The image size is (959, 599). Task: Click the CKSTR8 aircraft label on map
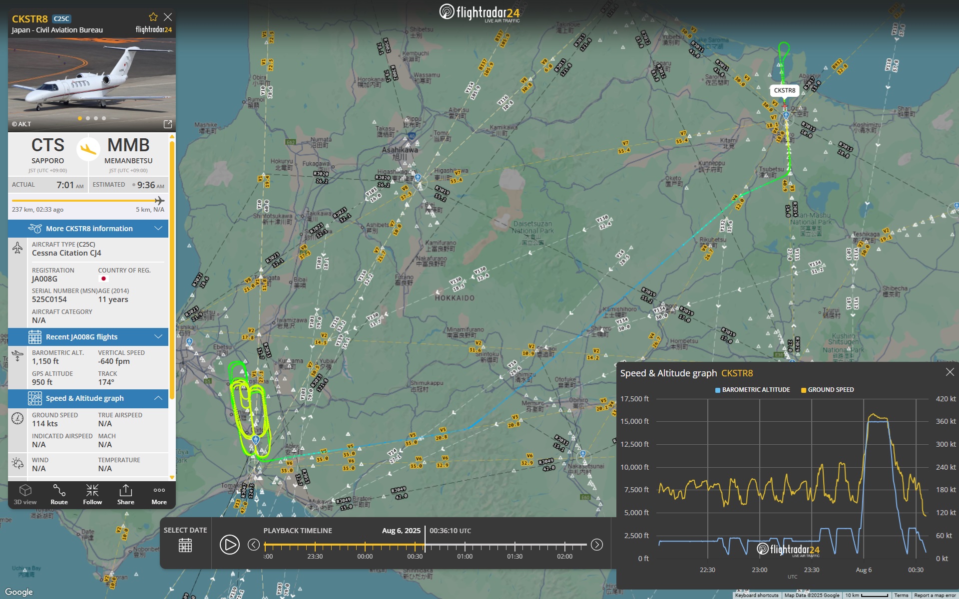[x=785, y=90]
